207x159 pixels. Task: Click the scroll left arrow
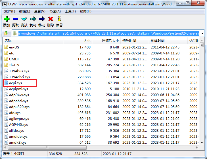coord(5,147)
